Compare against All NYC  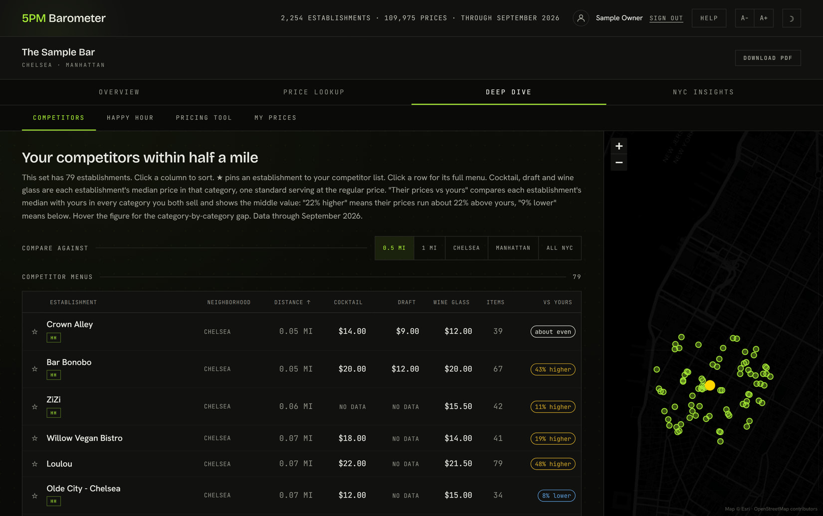coord(560,248)
